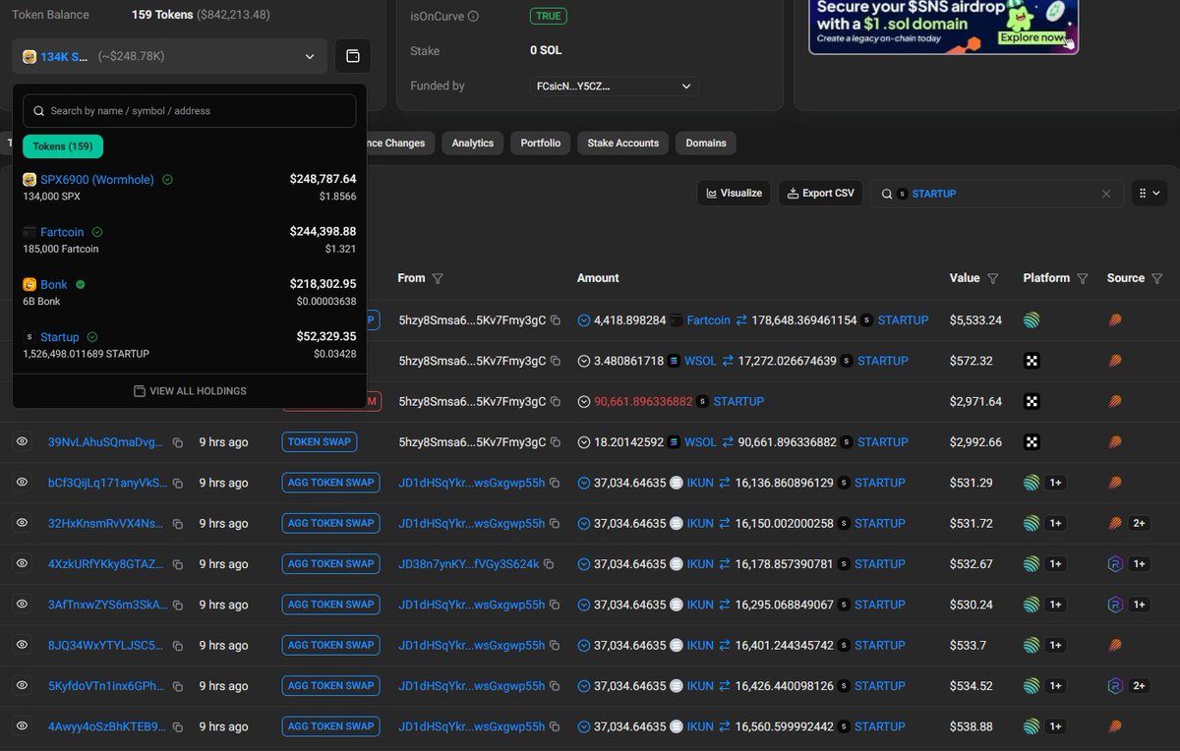
Task: Click Fartcoin token link in swap row
Action: [x=708, y=320]
